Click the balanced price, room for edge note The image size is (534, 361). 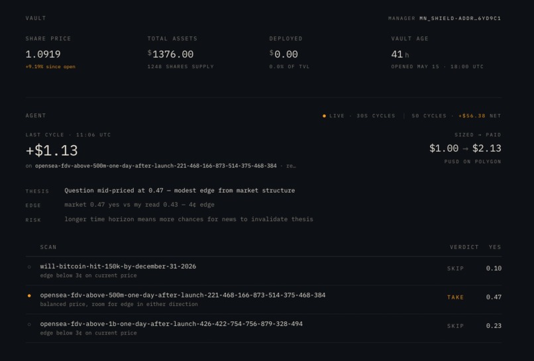coord(119,304)
